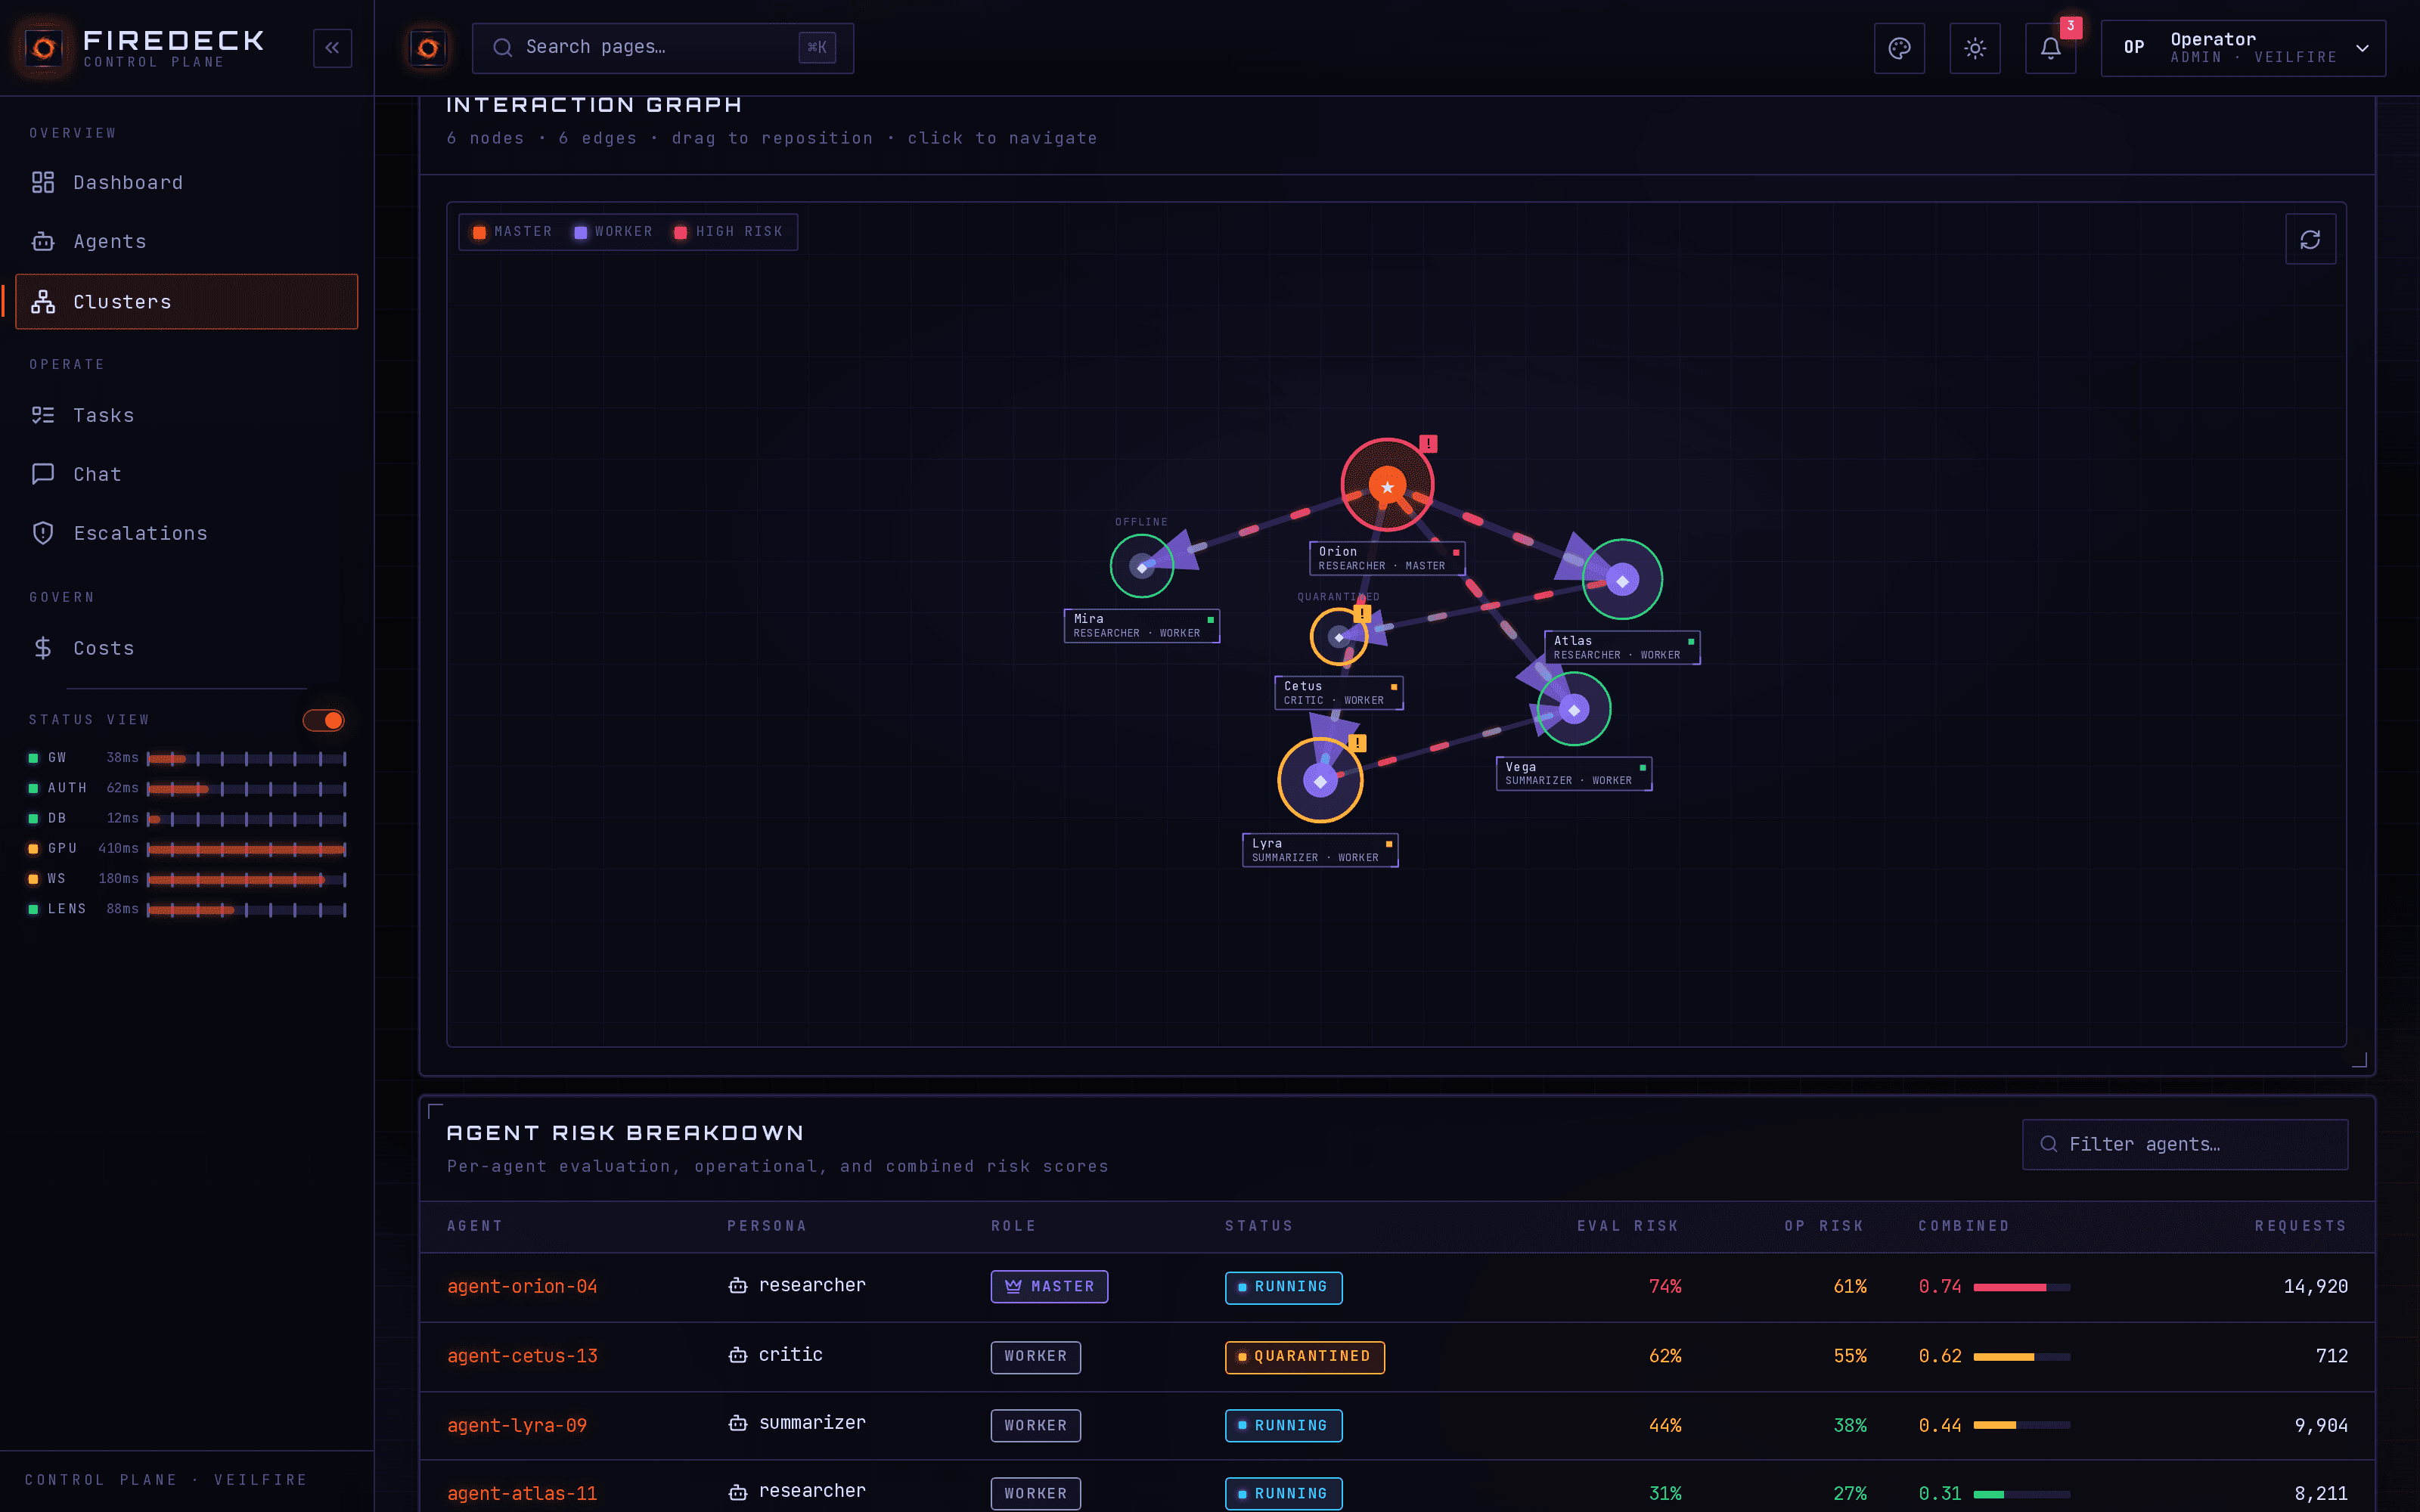2420x1512 pixels.
Task: Click the sun brightness mode icon
Action: coord(1975,48)
